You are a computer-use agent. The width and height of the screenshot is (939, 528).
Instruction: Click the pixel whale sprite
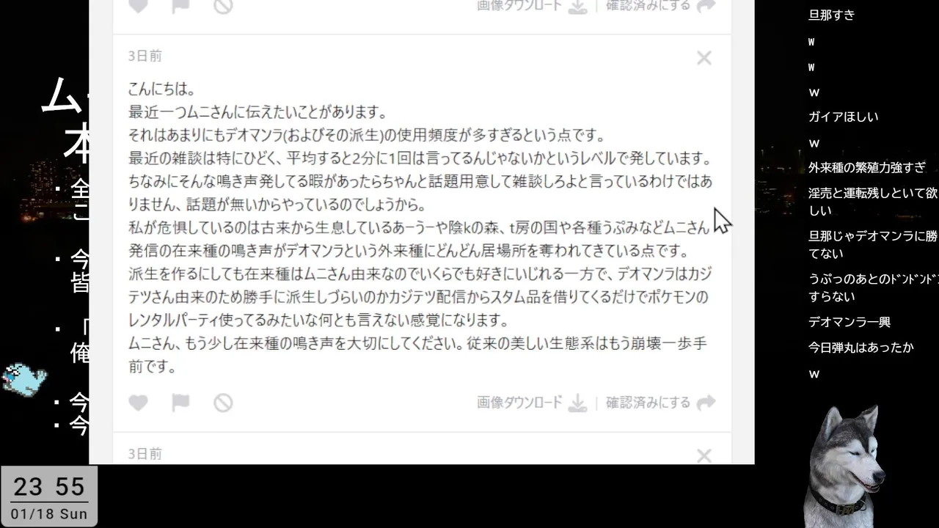pyautogui.click(x=24, y=379)
